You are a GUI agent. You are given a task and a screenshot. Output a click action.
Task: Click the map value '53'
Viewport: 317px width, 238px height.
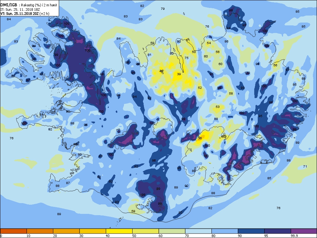point(217,107)
